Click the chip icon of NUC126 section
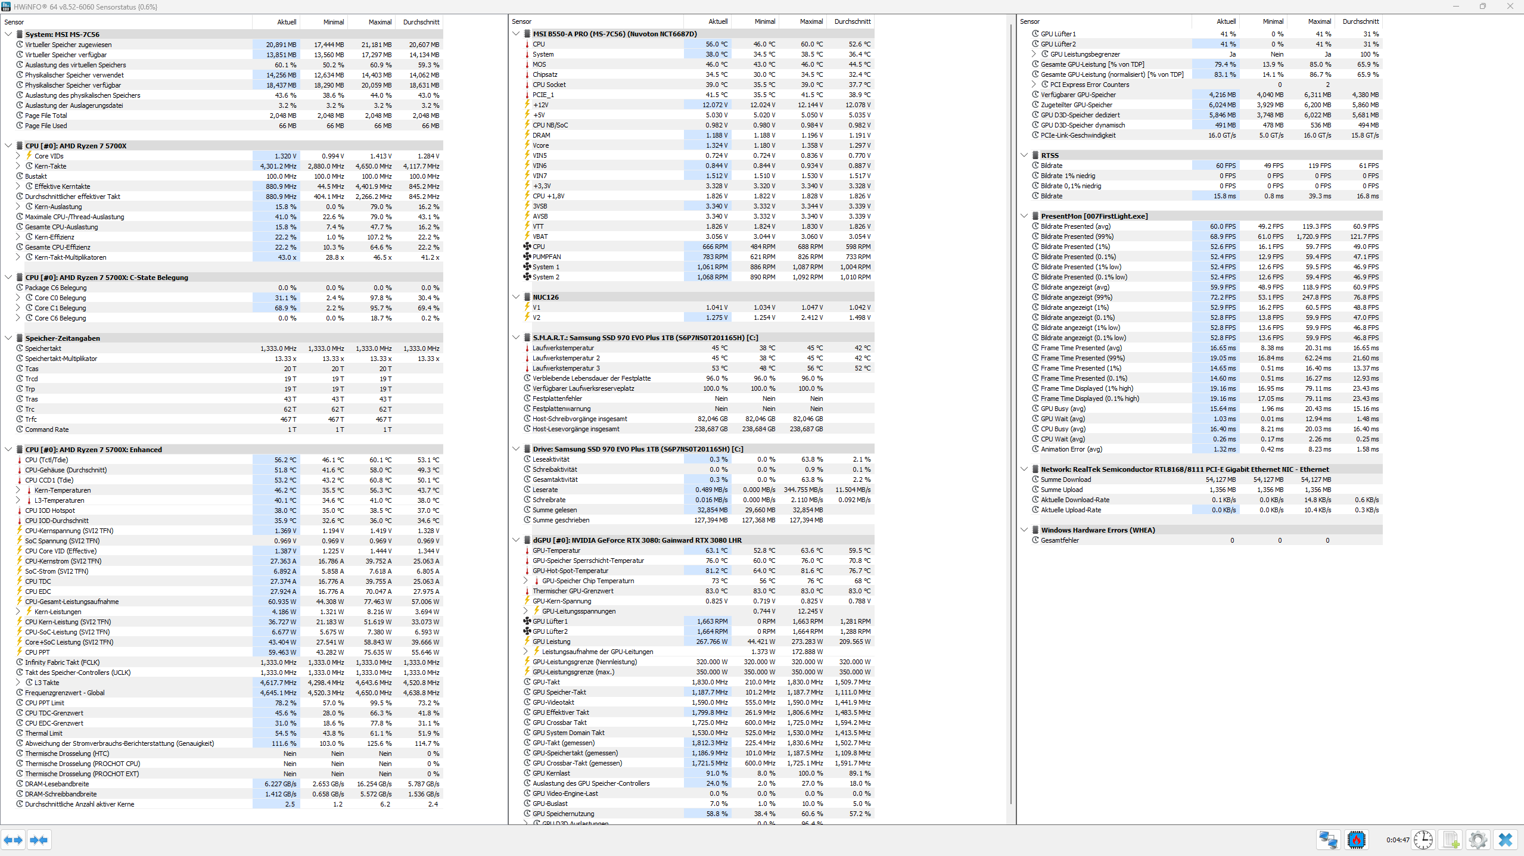 (527, 297)
